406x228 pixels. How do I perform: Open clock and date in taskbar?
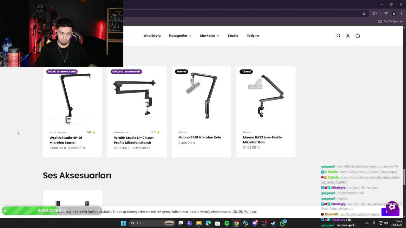pyautogui.click(x=396, y=223)
